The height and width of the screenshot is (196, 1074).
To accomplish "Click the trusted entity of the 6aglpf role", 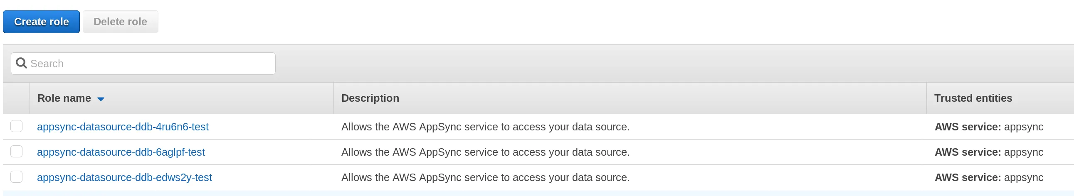I will 988,152.
